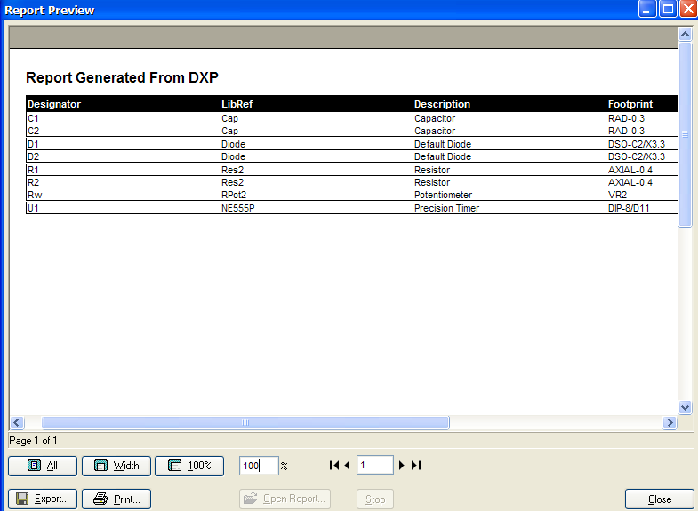The width and height of the screenshot is (698, 511).
Task: Click the vertical scrollbar up arrow
Action: 685,34
